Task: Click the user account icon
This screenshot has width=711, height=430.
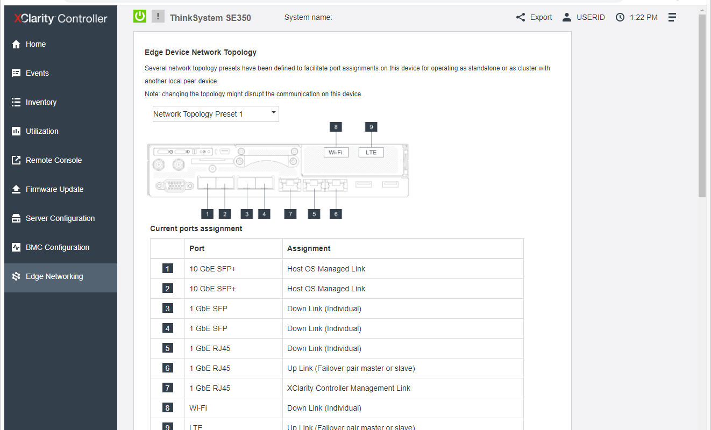Action: tap(567, 17)
